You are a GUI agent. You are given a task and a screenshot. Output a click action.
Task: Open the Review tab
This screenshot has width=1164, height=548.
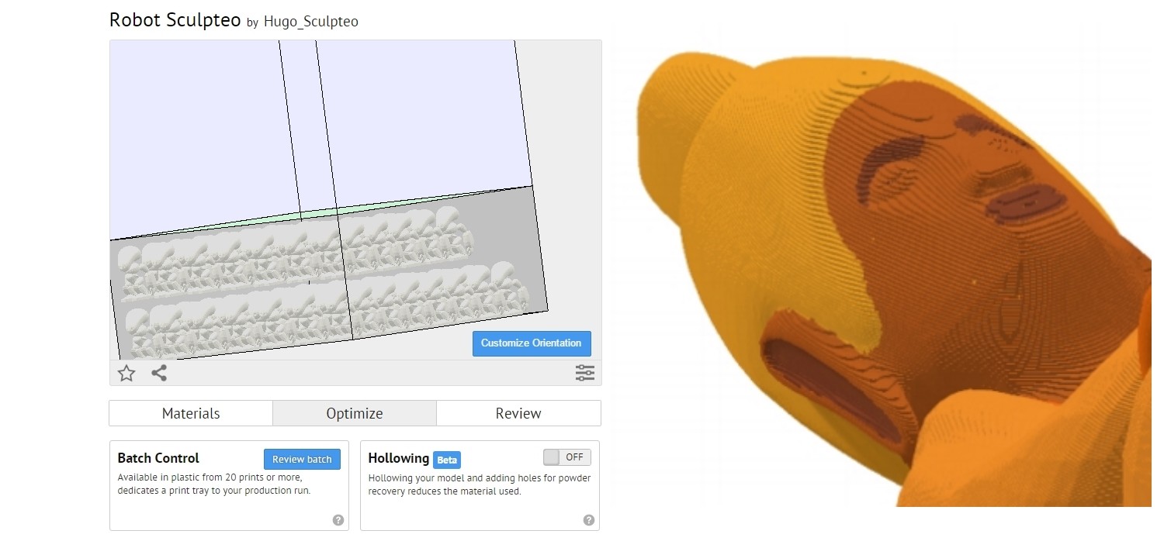click(518, 413)
